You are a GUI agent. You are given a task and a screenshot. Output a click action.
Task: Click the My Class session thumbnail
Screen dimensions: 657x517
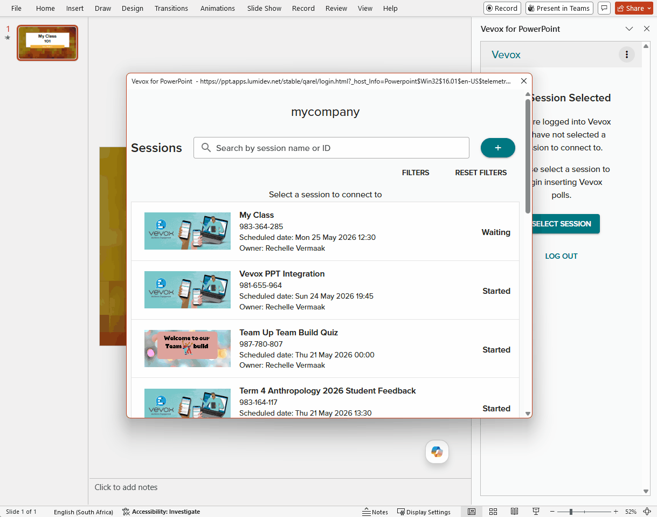[188, 231]
